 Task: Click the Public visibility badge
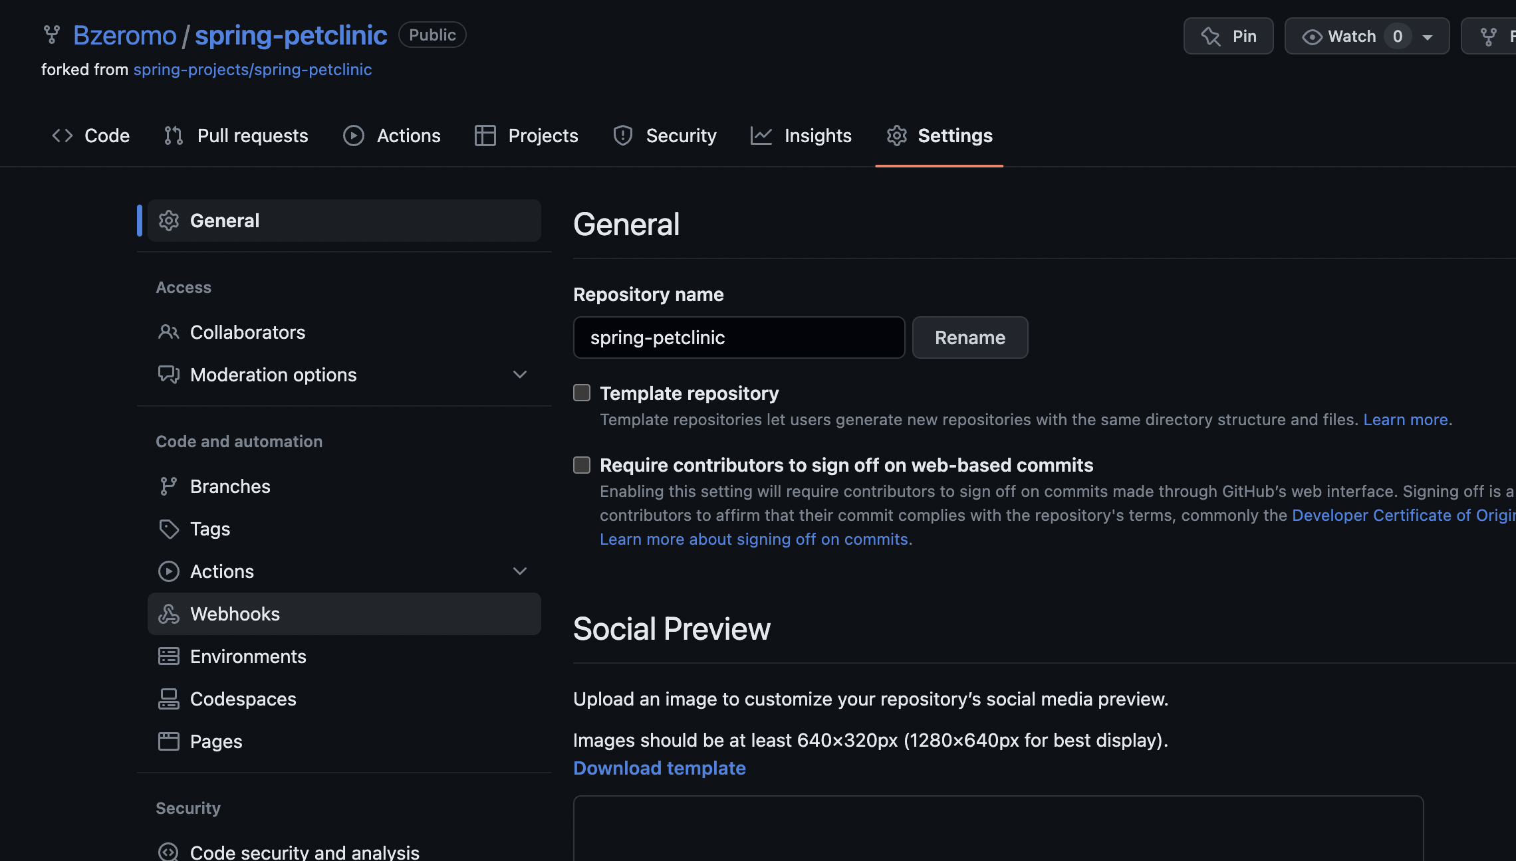tap(432, 35)
